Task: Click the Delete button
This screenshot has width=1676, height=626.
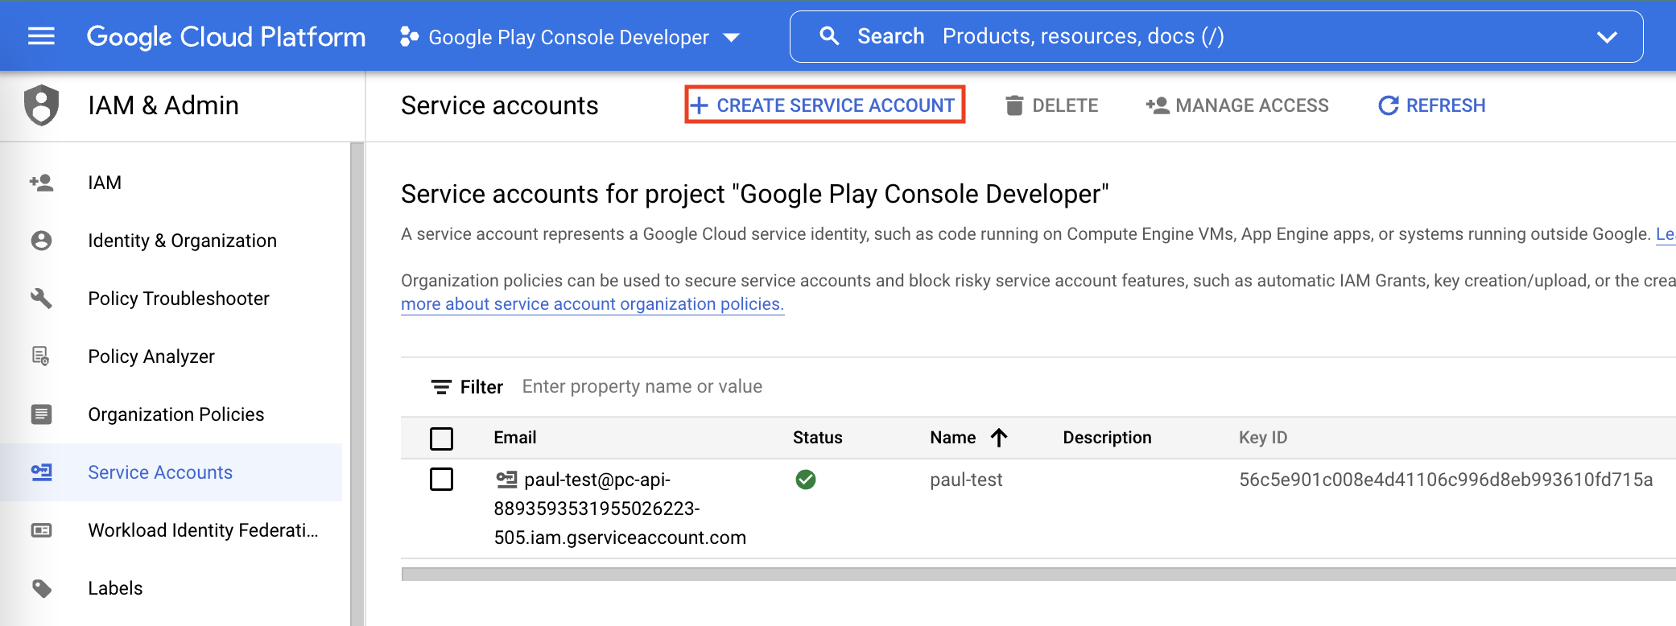Action: [x=1052, y=105]
